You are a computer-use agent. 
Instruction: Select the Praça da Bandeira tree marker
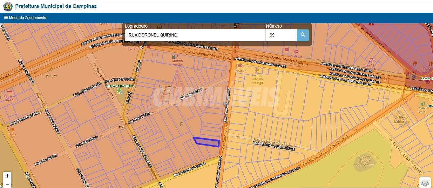pos(119,91)
